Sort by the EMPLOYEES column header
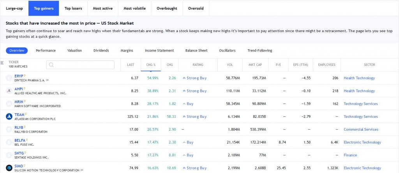The width and height of the screenshot is (399, 173). coord(327,65)
